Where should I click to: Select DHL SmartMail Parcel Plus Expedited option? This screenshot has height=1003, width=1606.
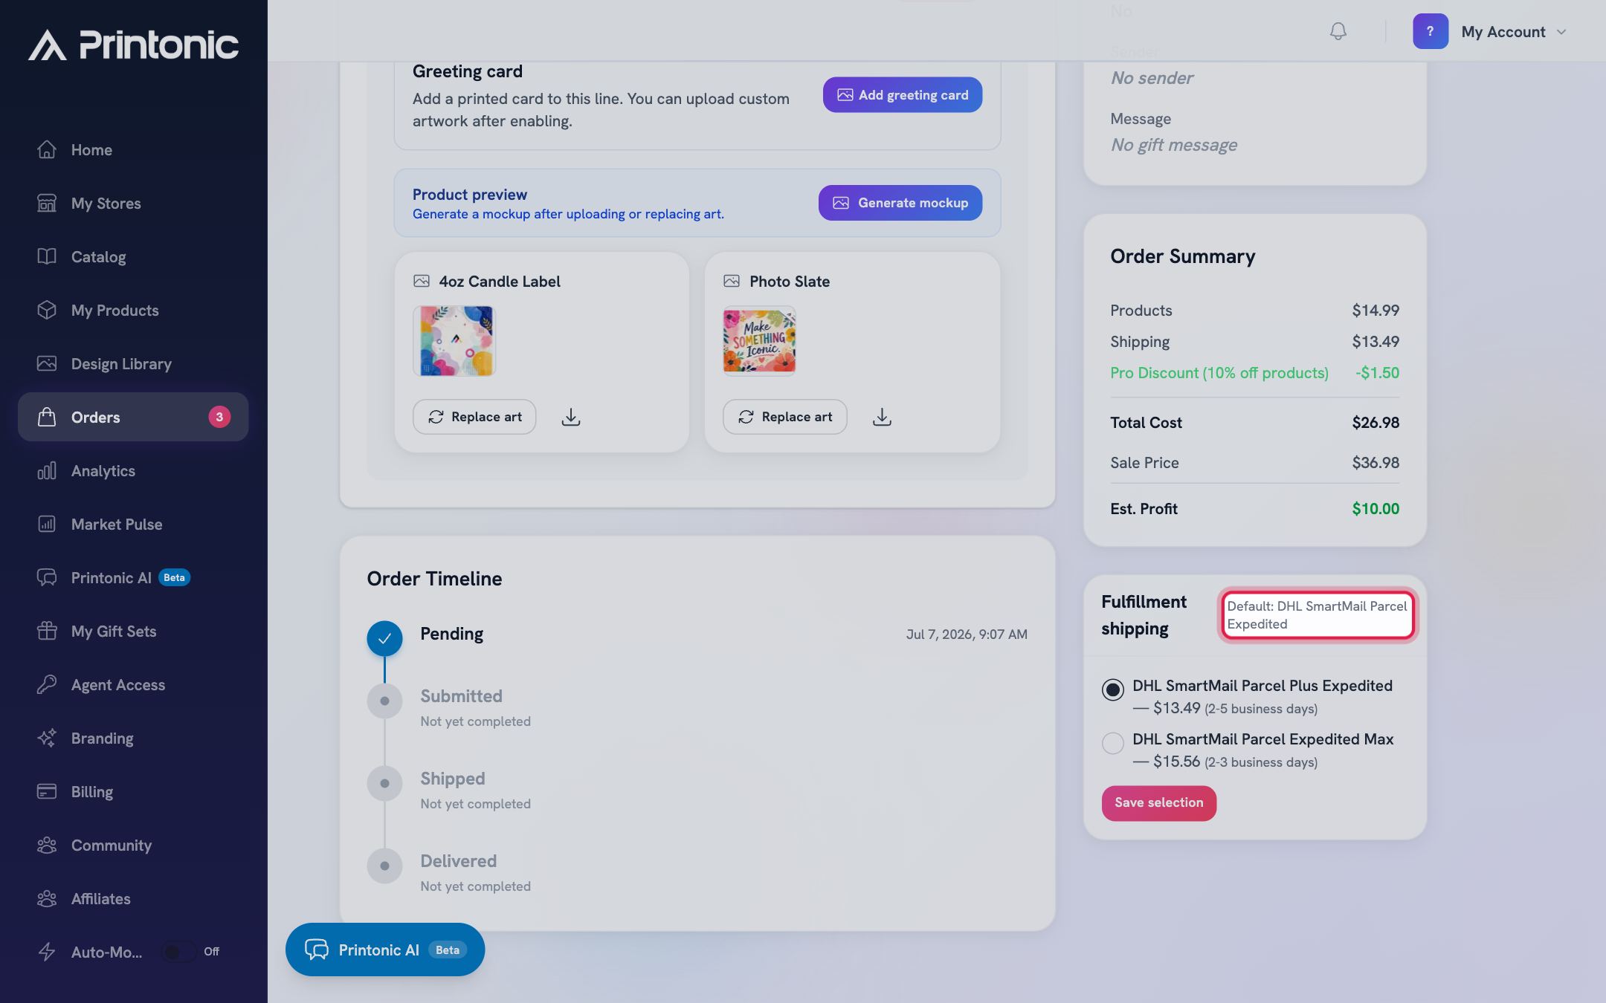coord(1112,689)
